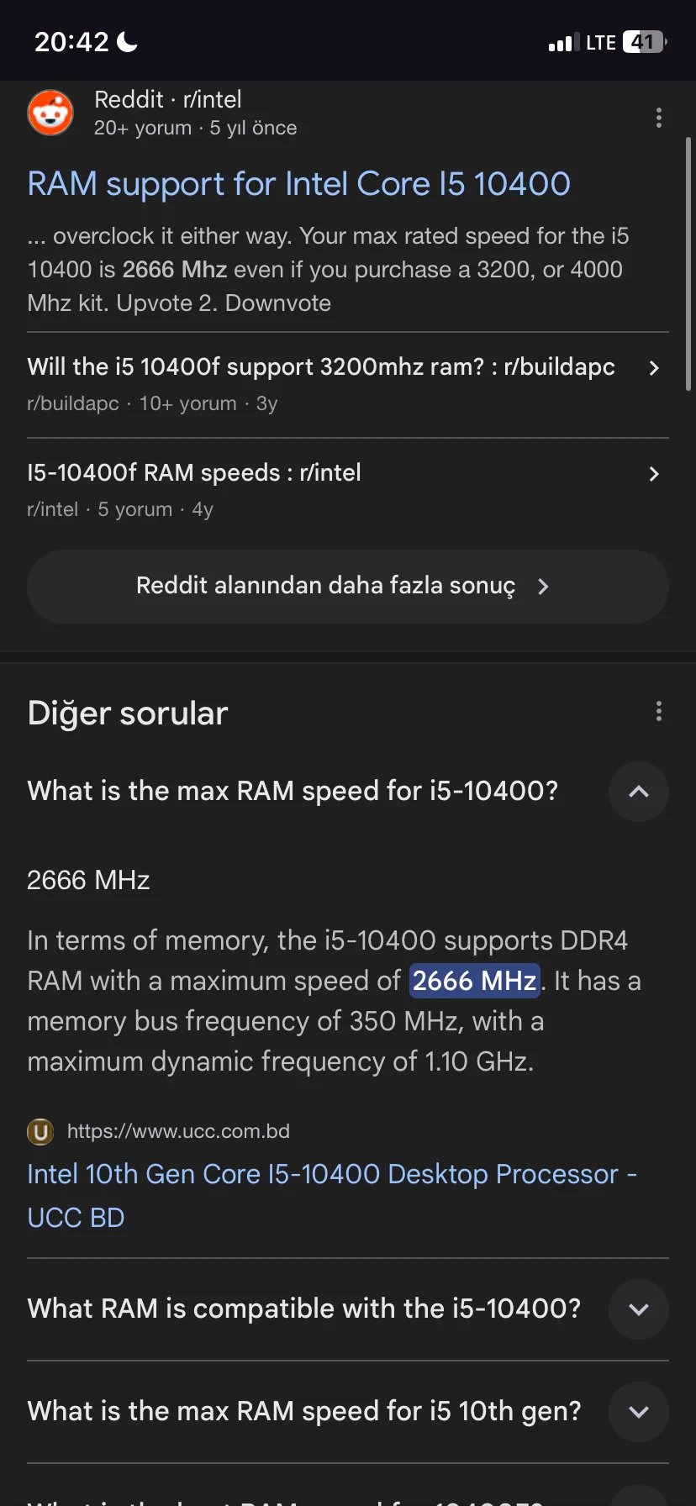
Task: Tap the cellular signal bars icon
Action: coord(563,43)
